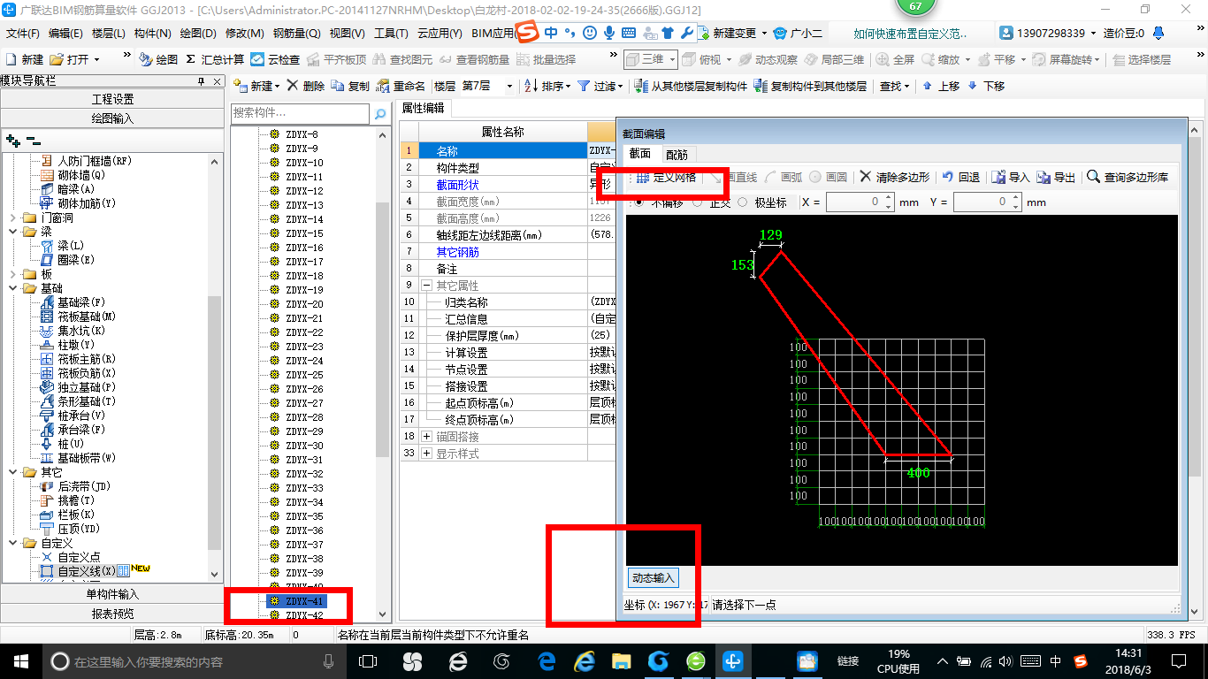Open the 三维 view dropdown
Screen dimensions: 1208x679
pyautogui.click(x=671, y=59)
